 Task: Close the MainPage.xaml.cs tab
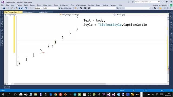21,12
